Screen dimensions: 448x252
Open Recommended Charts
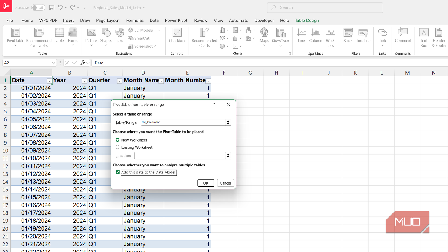point(204,37)
